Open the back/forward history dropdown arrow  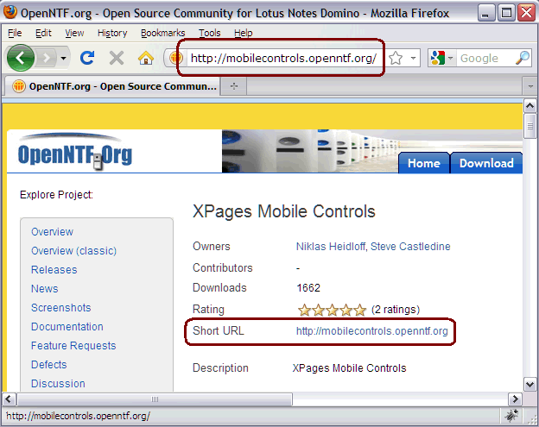63,59
